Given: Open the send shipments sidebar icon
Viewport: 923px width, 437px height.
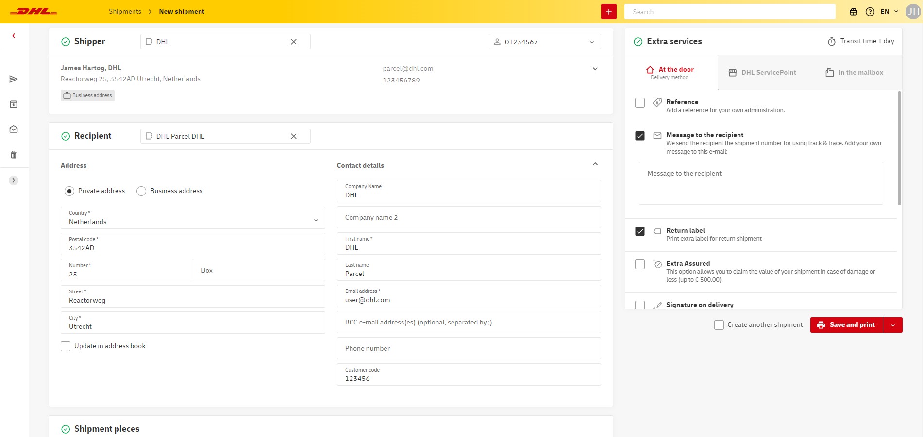Looking at the screenshot, I should point(14,79).
